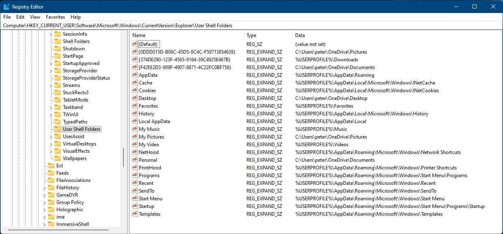Select the {0DDD015D-B06C-45D5-8C4C-F59713854639} value
The width and height of the screenshot is (503, 234).
pos(187,52)
